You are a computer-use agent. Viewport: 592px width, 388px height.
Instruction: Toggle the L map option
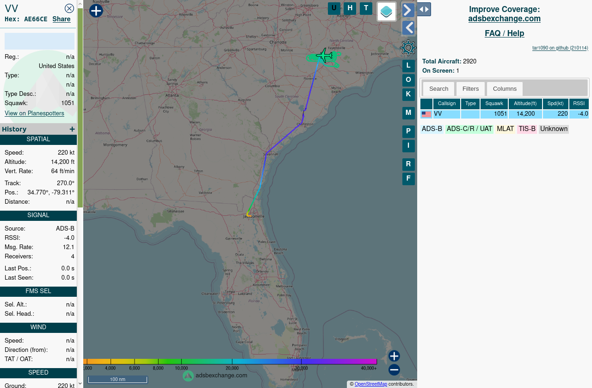[408, 66]
